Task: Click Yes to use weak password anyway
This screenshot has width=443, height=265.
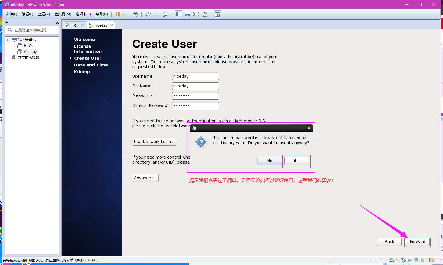Action: [x=297, y=161]
